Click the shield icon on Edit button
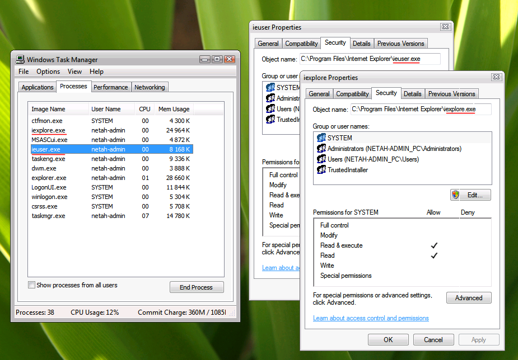The width and height of the screenshot is (518, 360). pos(456,195)
